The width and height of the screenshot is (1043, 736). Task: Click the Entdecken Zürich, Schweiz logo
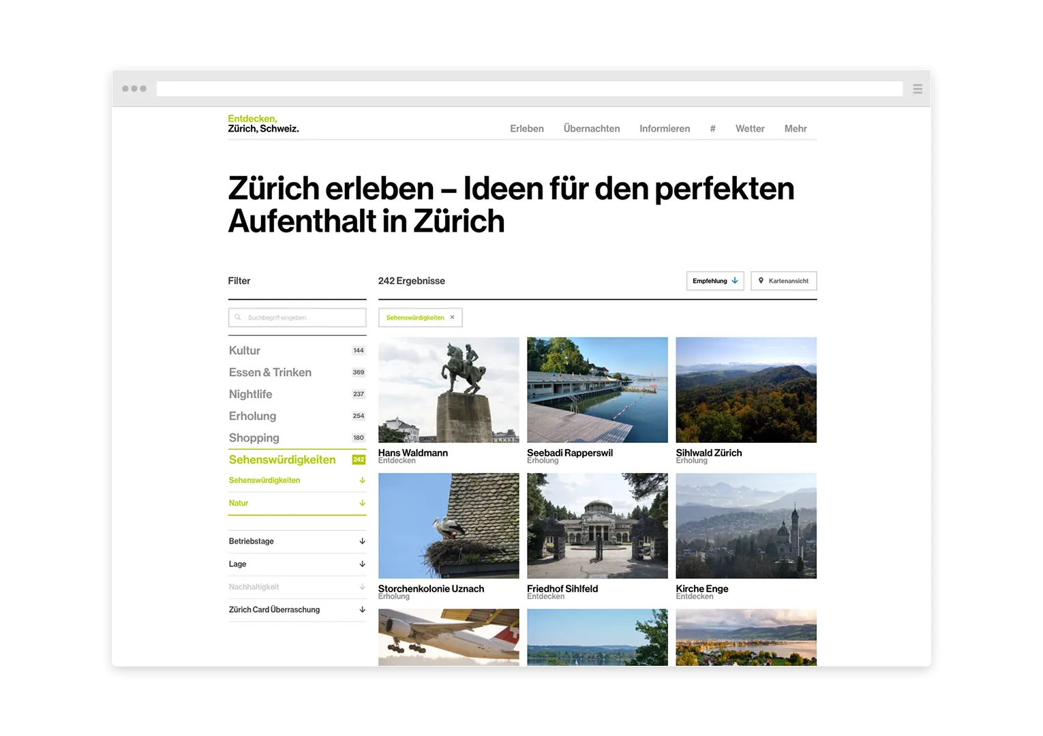point(263,123)
